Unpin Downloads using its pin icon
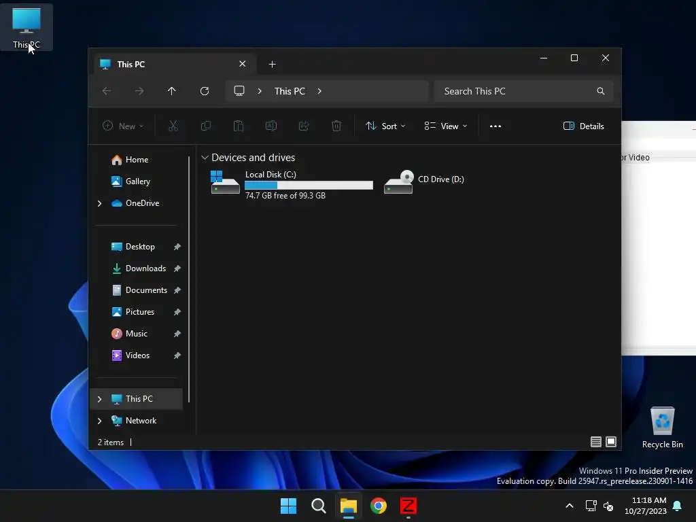 click(x=177, y=268)
